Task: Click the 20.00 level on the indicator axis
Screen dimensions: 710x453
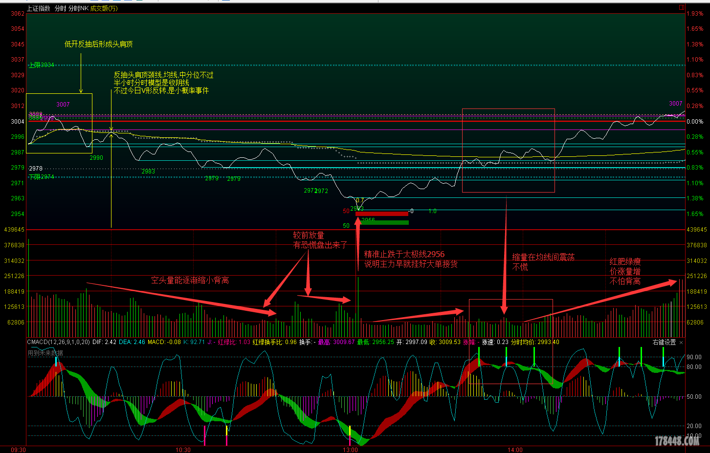Action: point(694,426)
